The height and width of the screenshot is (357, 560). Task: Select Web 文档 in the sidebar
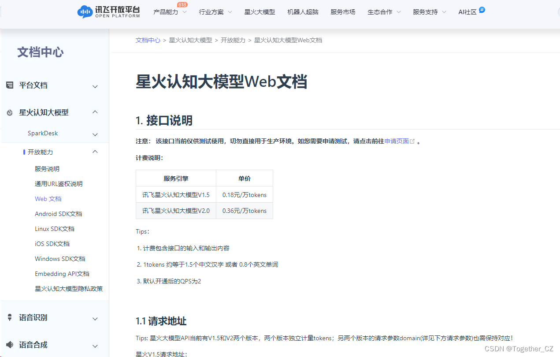click(48, 199)
